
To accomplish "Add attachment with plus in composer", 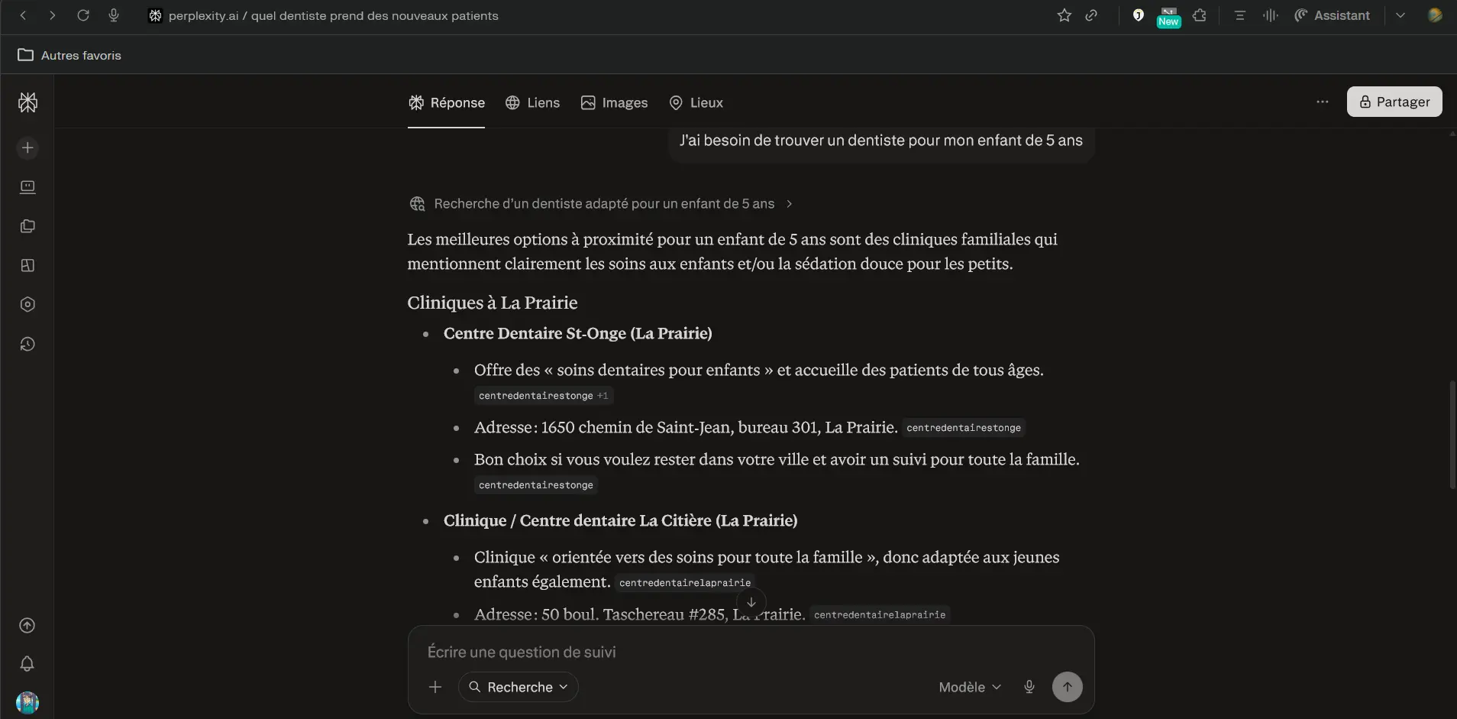I will tap(435, 687).
